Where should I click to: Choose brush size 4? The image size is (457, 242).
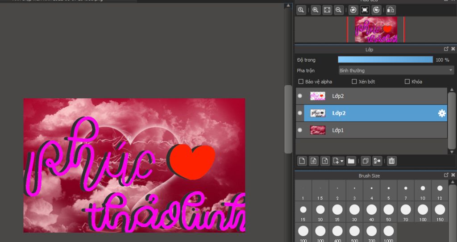372,190
